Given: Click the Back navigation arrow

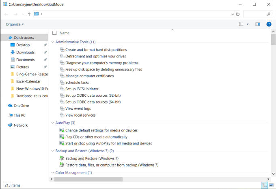Looking at the screenshot, I should pyautogui.click(x=6, y=14).
